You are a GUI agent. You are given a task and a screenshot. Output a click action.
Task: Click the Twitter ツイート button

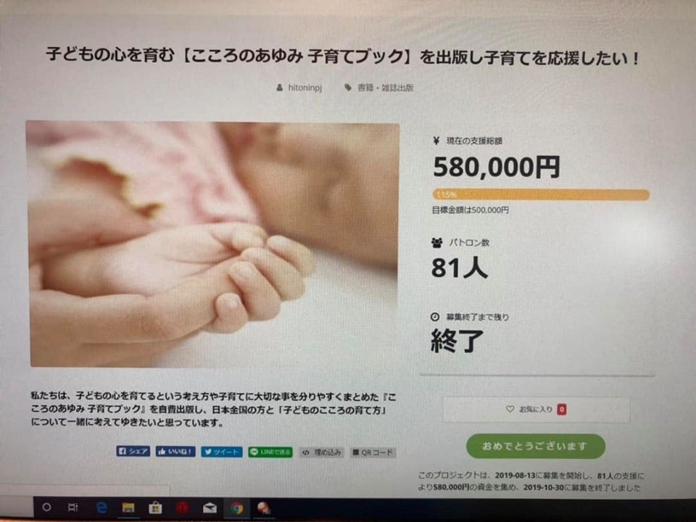tap(222, 452)
